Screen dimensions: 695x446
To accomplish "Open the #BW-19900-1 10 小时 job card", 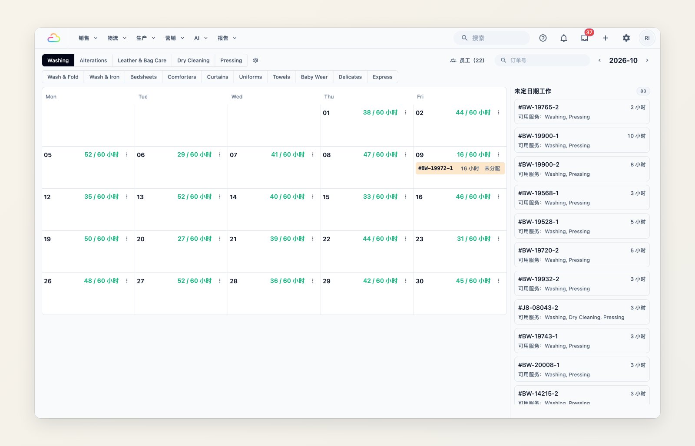I will (582, 140).
